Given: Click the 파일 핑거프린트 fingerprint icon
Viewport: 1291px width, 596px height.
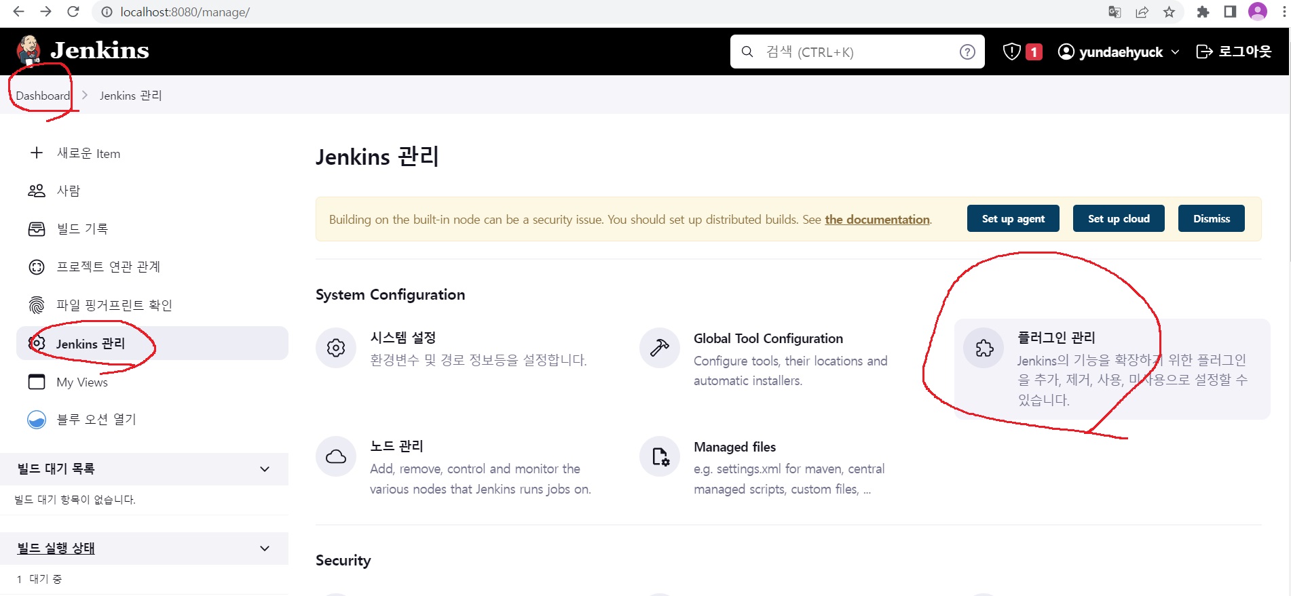Looking at the screenshot, I should [37, 305].
